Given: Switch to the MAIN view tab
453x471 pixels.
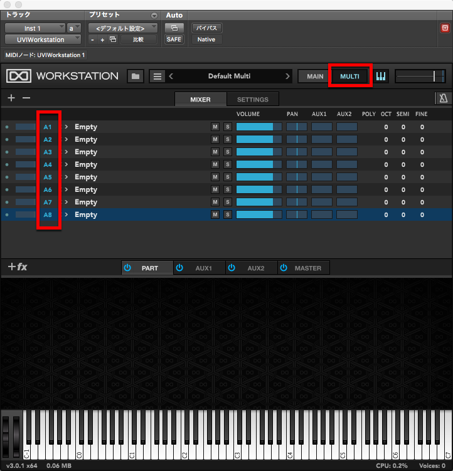Looking at the screenshot, I should [315, 77].
